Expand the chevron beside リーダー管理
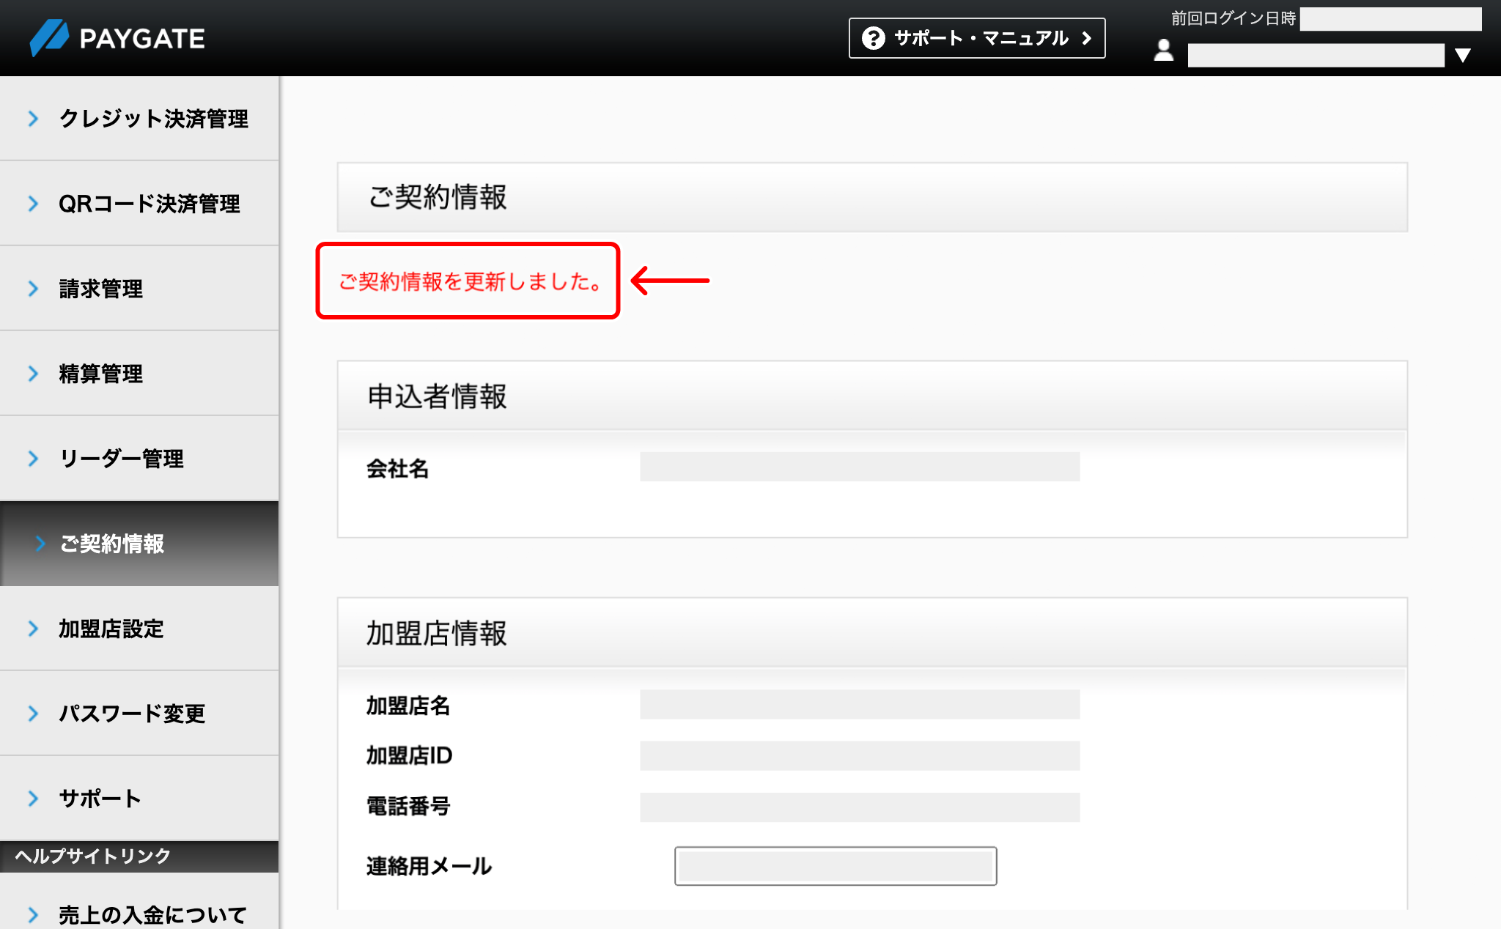 click(33, 459)
